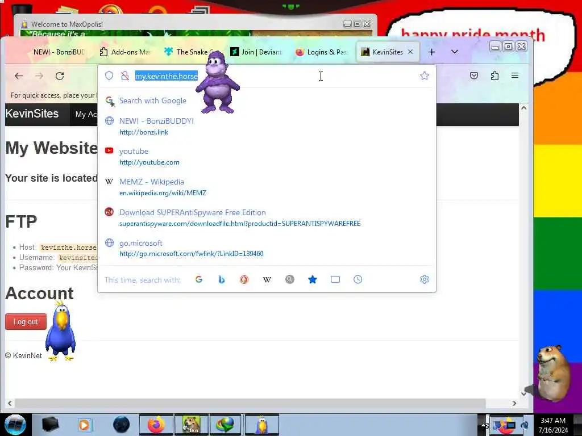The image size is (582, 436).
Task: Click the gopher Box taskbar icon
Action: click(191, 425)
